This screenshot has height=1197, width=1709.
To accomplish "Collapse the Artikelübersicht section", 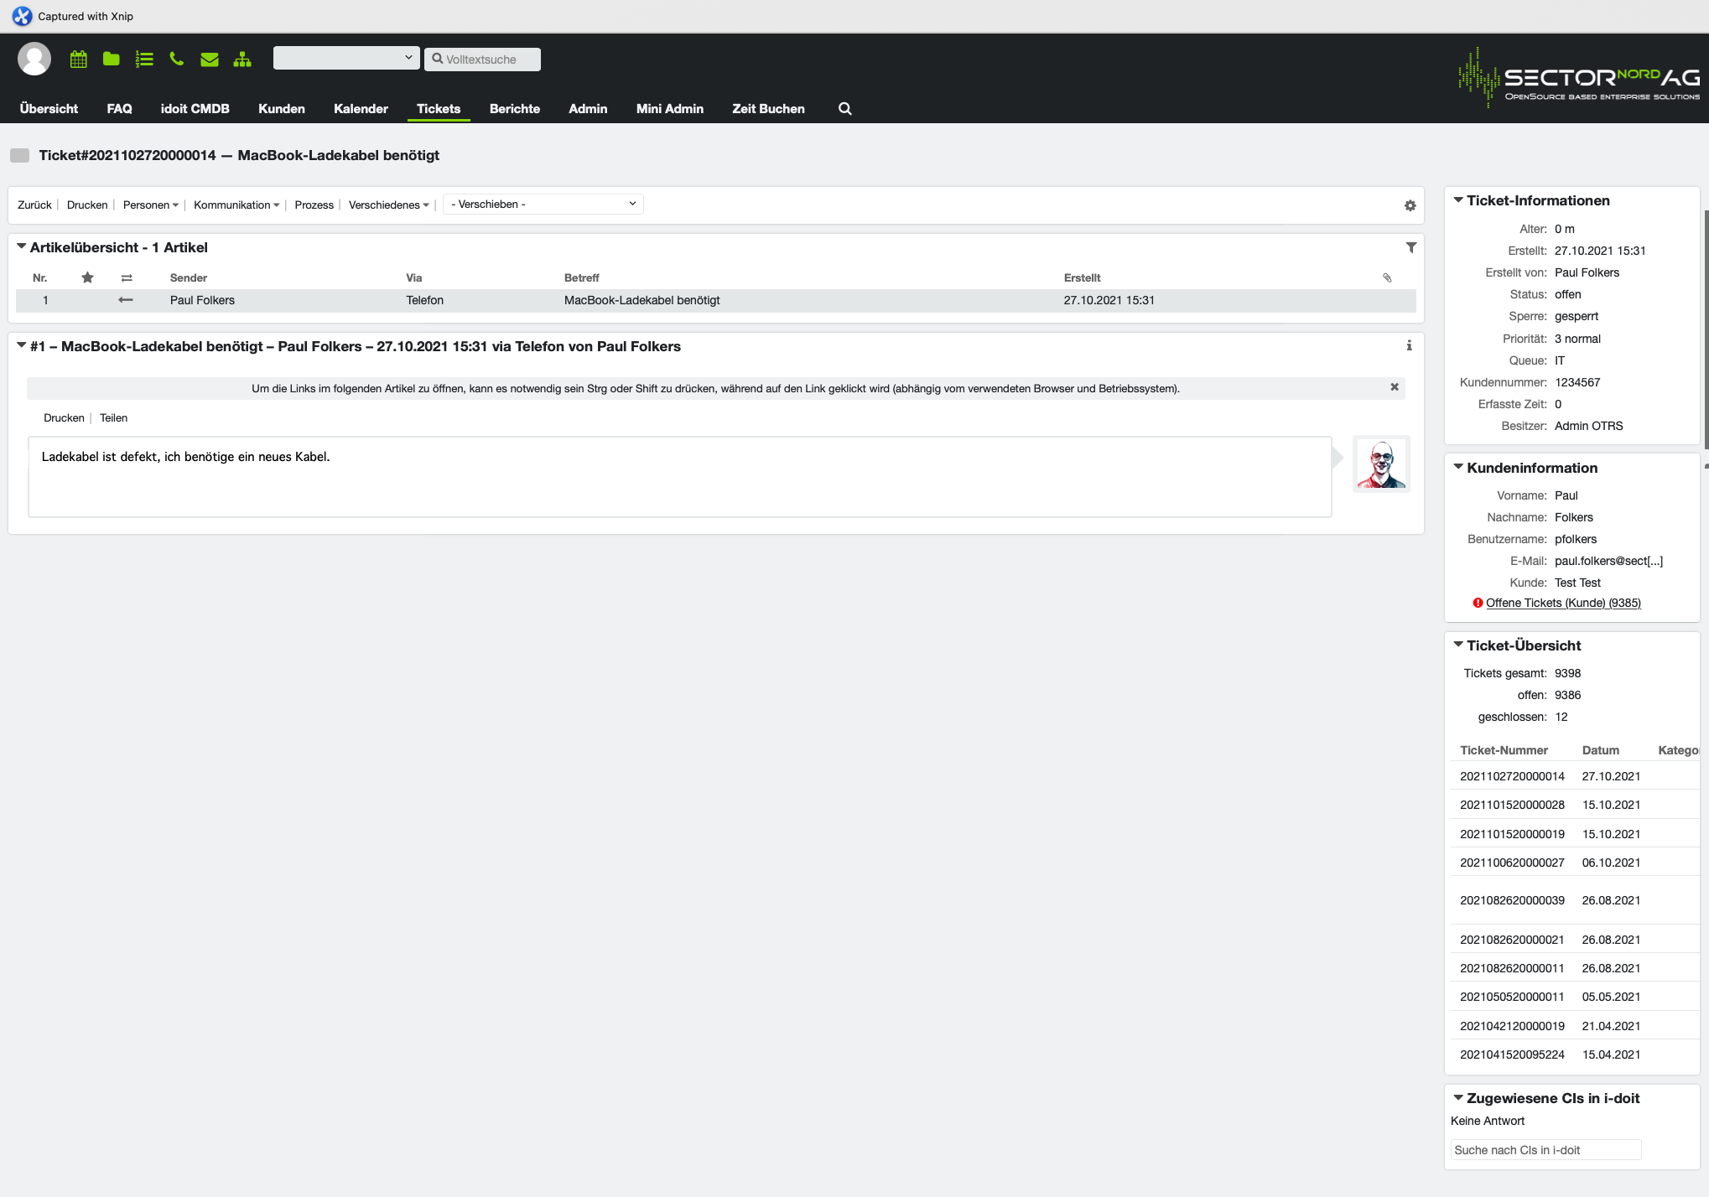I will (21, 247).
